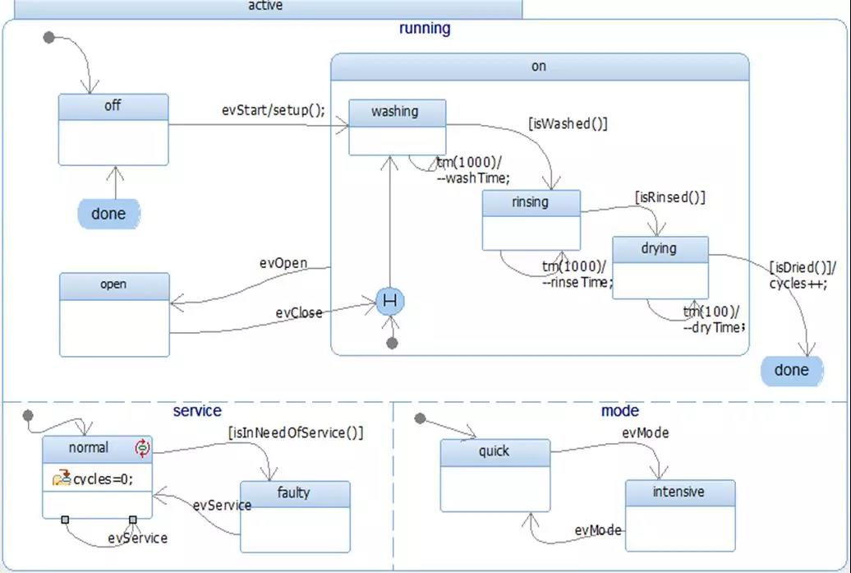
Task: Select the rinsing state box
Action: point(531,220)
